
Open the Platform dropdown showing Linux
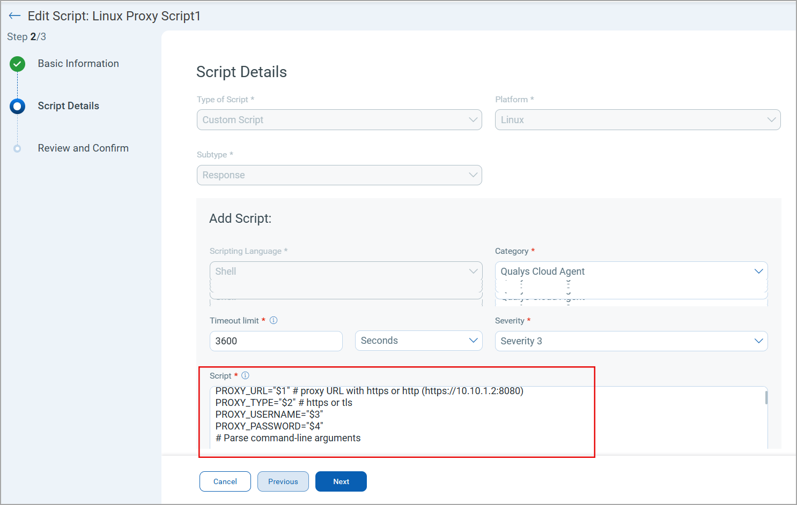tap(637, 120)
